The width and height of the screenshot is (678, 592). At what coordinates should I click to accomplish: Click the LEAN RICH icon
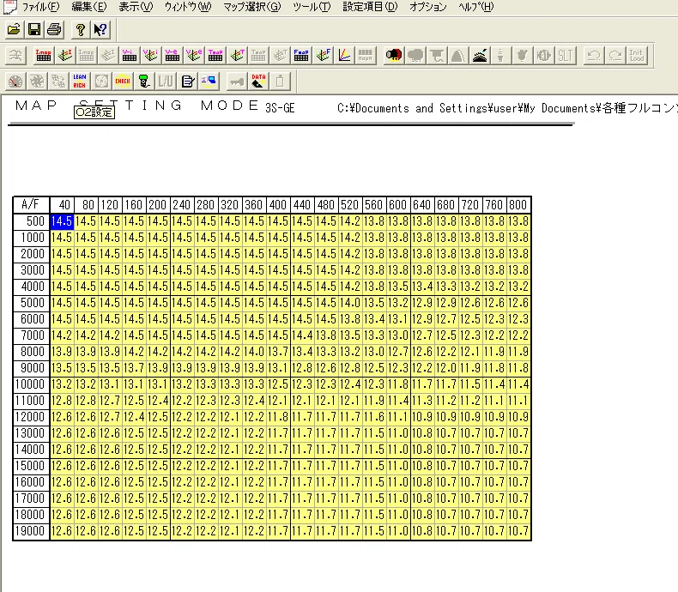[x=80, y=82]
